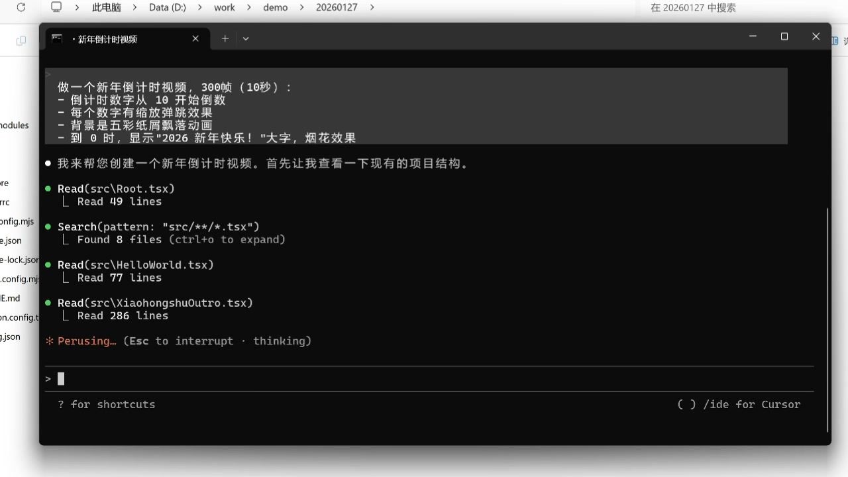Viewport: 848px width, 477px height.
Task: Open a new terminal tab
Action: [x=225, y=38]
